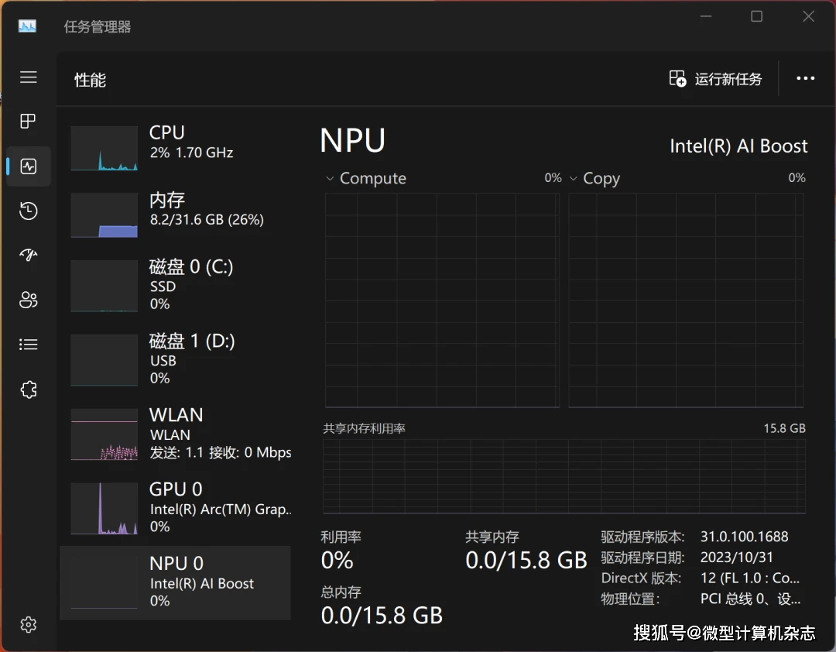
Task: Click the 共享内存利用率 usage graph
Action: [564, 475]
